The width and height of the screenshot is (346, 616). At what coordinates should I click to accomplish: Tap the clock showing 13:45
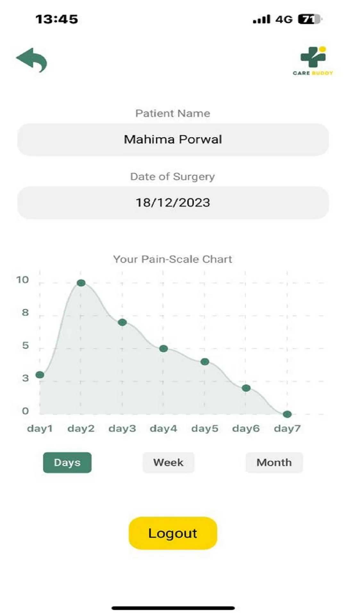click(x=57, y=19)
